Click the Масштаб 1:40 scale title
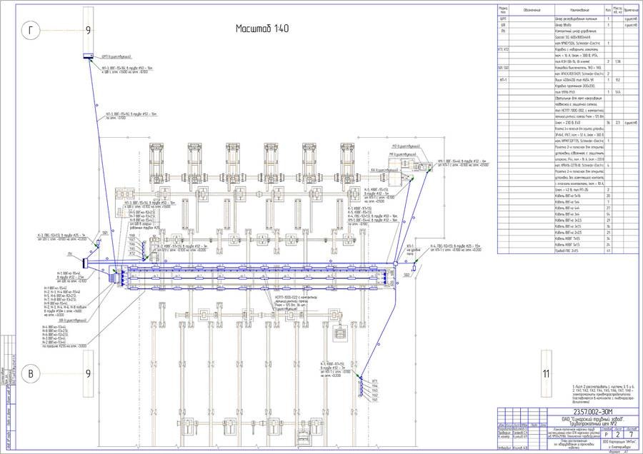The image size is (643, 454). (262, 28)
